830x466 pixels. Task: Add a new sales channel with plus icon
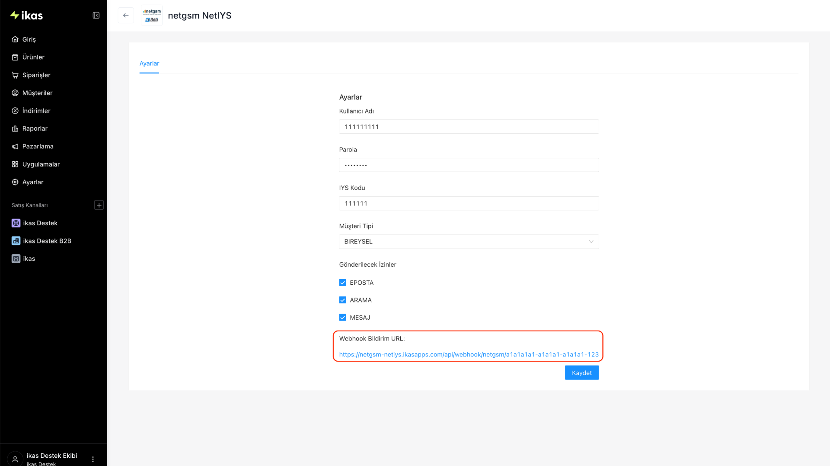click(99, 205)
